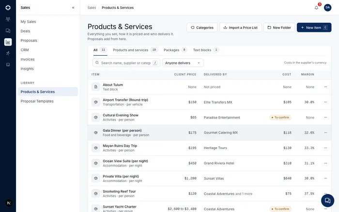Click the app logo in the rail

pyautogui.click(x=8, y=8)
